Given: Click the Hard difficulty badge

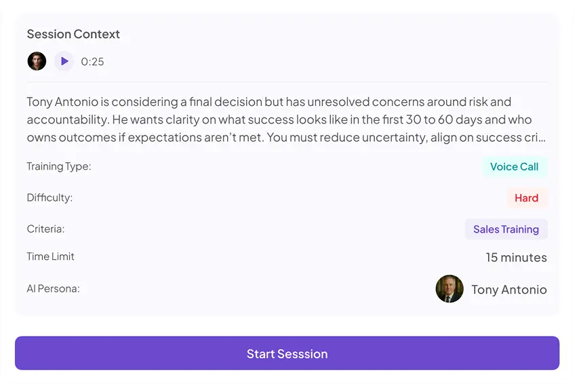Looking at the screenshot, I should [527, 198].
